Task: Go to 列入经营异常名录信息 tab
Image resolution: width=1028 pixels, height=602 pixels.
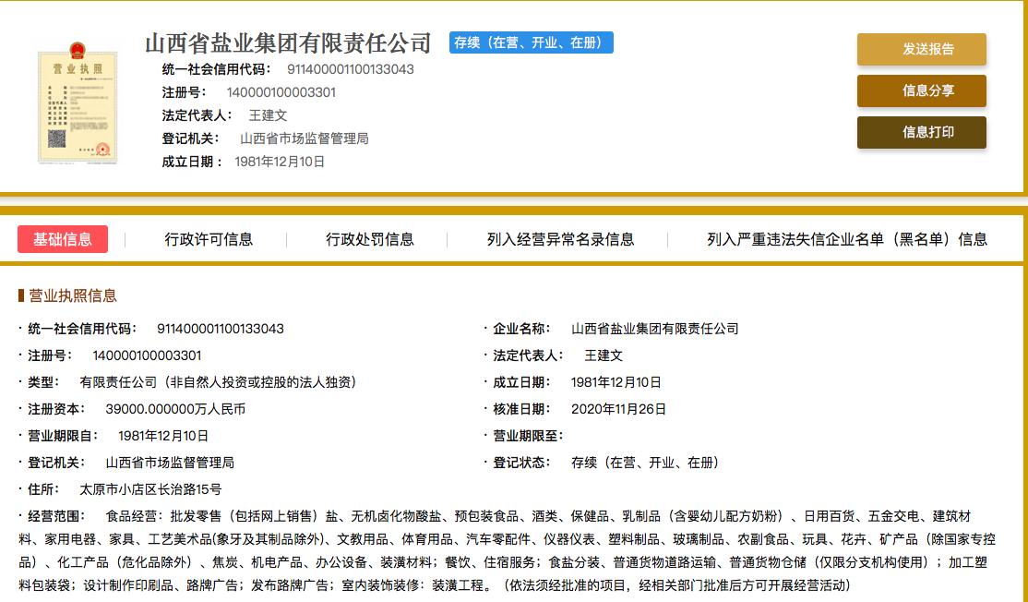Action: coord(560,239)
